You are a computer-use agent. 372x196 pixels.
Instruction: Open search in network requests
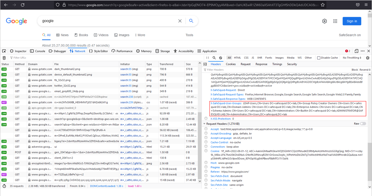tap(214, 58)
